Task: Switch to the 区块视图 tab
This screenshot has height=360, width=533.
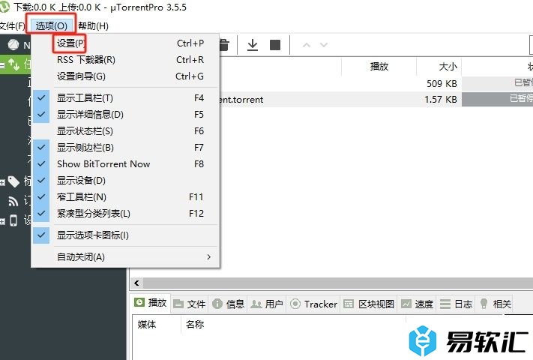Action: [x=369, y=304]
